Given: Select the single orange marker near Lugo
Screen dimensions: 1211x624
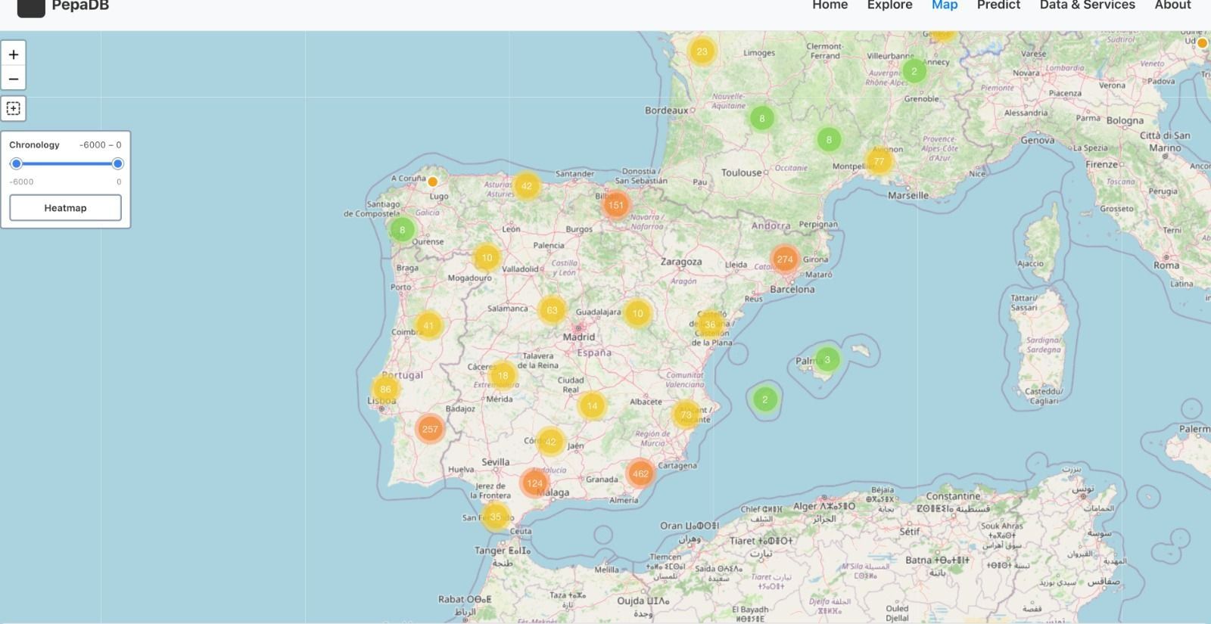Looking at the screenshot, I should [x=433, y=182].
